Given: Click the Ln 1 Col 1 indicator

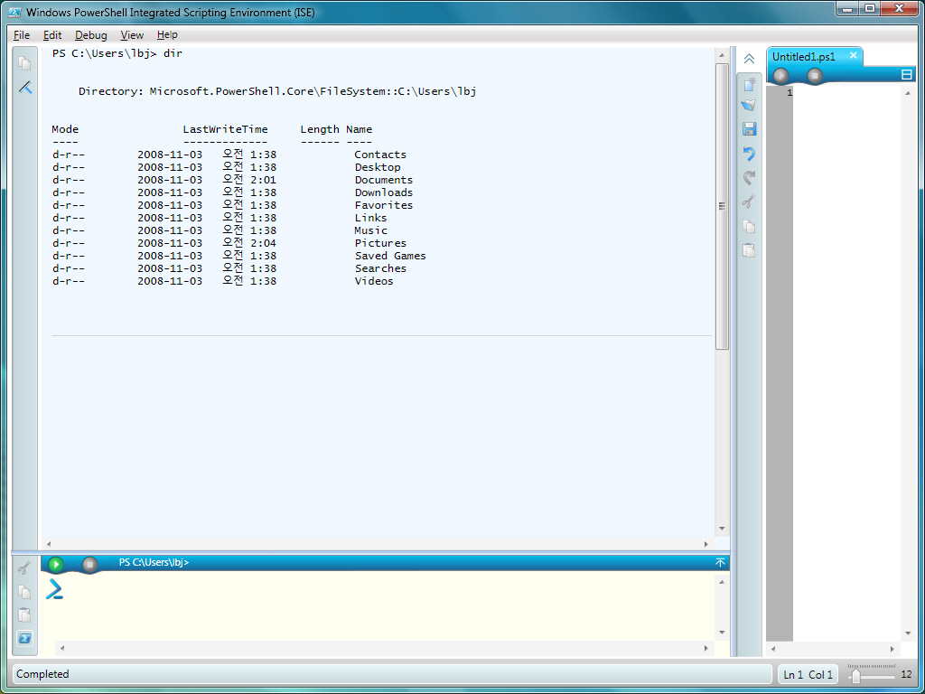Looking at the screenshot, I should coord(808,674).
